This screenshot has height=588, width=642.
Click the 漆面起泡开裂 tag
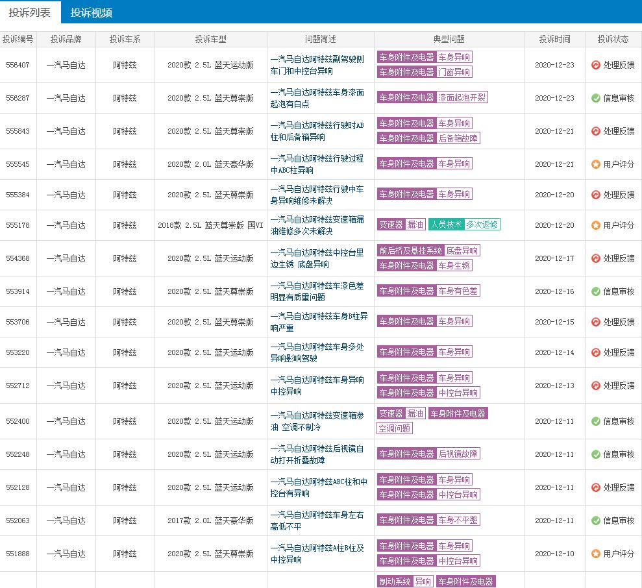click(462, 97)
